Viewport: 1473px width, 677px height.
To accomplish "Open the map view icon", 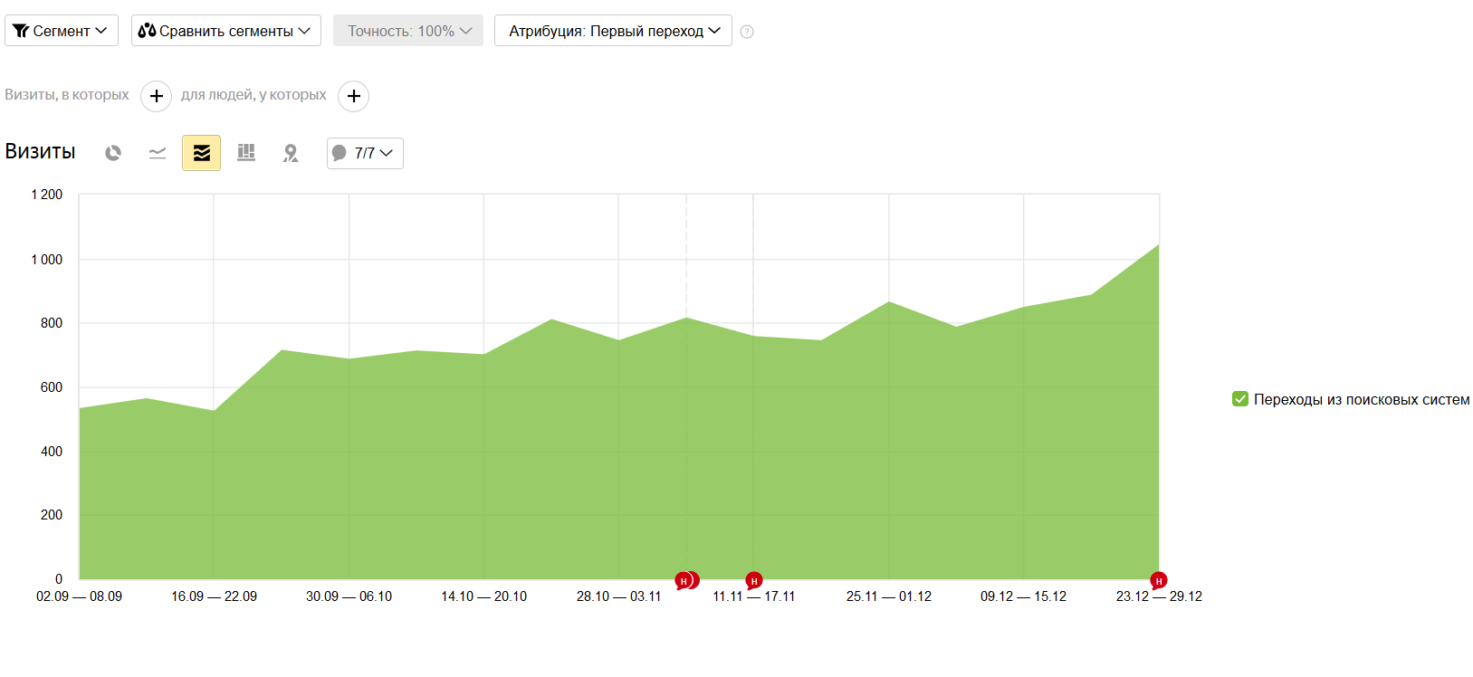I will click(291, 153).
